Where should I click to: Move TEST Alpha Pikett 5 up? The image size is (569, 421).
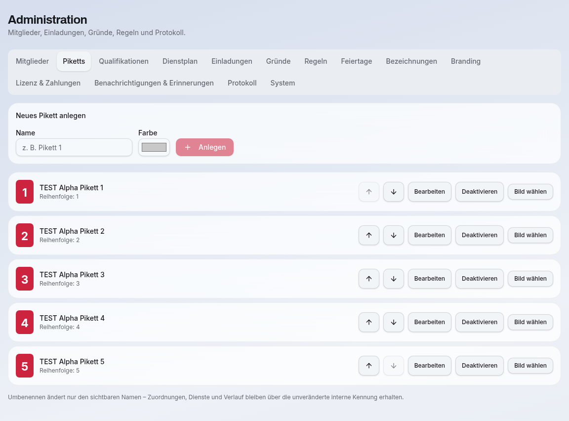coord(368,366)
